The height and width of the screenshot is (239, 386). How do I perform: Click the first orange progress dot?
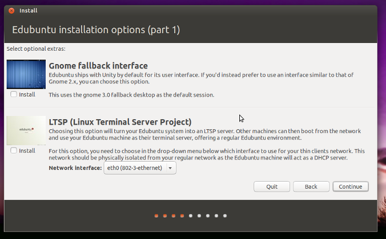[x=157, y=216]
